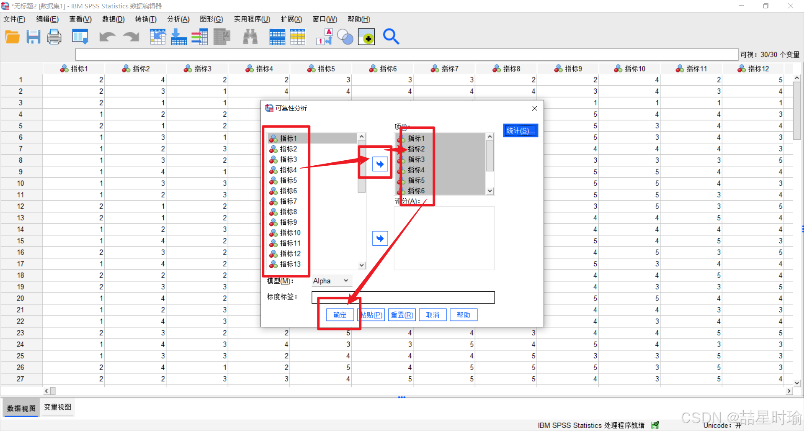The height and width of the screenshot is (431, 804).
Task: Click processor status icon in status bar
Action: click(655, 425)
